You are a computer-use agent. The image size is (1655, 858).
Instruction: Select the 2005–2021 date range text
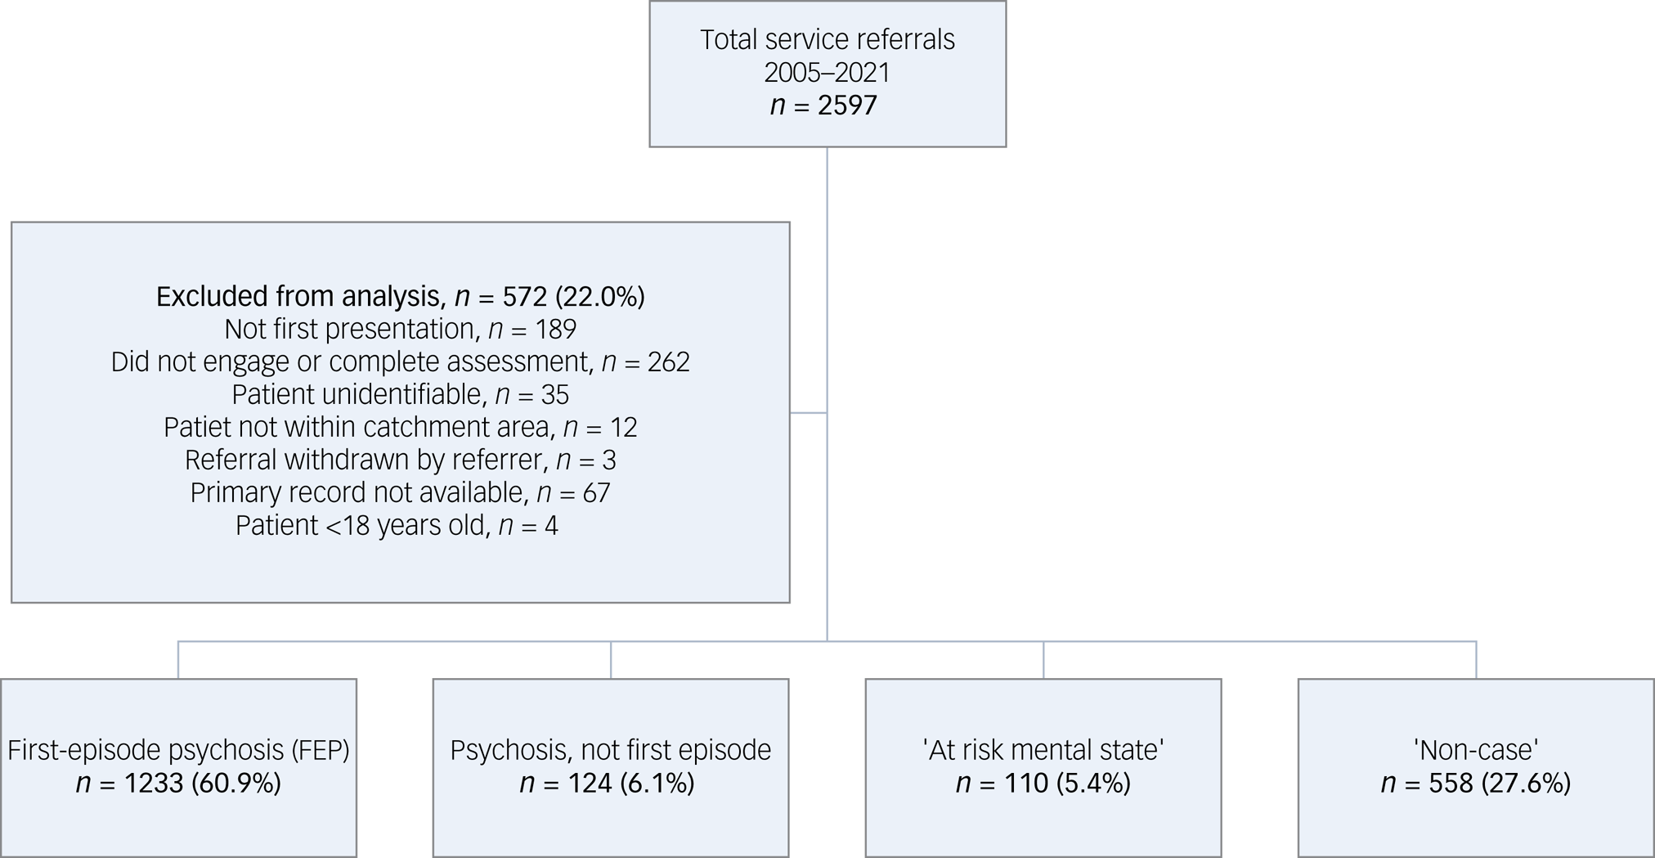pos(827,73)
